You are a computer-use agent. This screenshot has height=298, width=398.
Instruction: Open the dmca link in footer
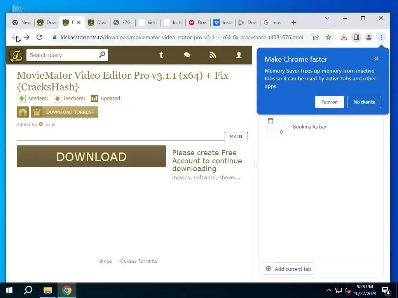point(105,261)
